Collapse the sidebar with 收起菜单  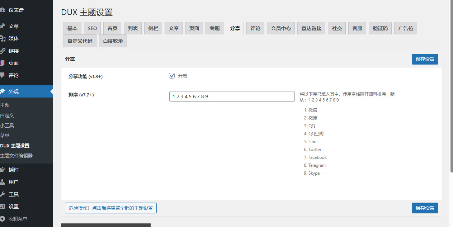click(x=18, y=219)
